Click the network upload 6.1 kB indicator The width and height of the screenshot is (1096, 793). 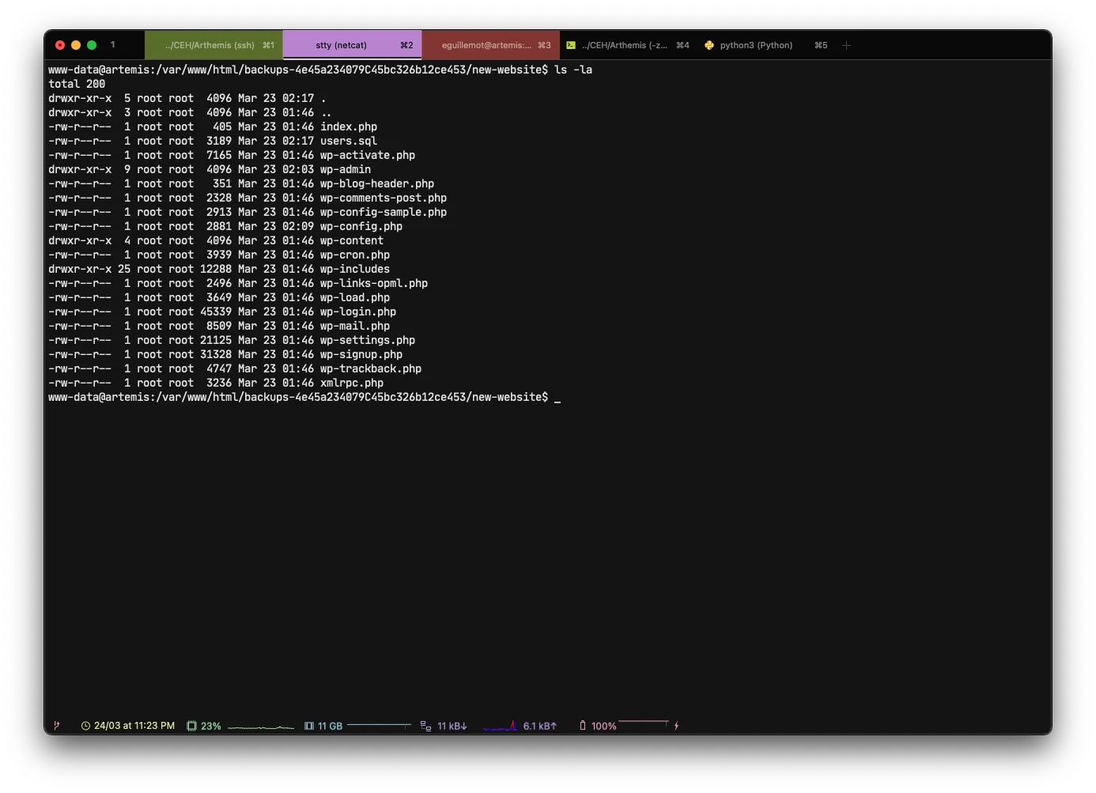[539, 726]
